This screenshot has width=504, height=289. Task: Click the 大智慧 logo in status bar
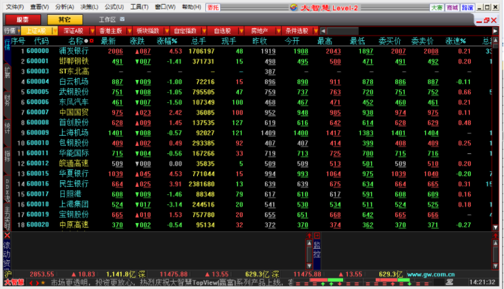point(14,282)
